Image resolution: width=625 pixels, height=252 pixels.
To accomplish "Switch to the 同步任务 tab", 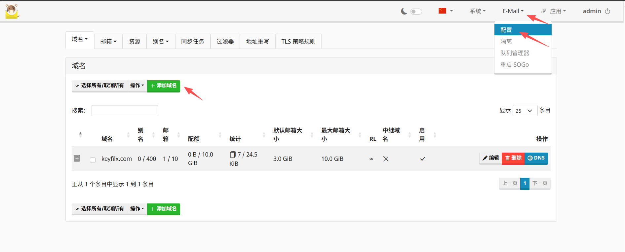I will coord(193,42).
